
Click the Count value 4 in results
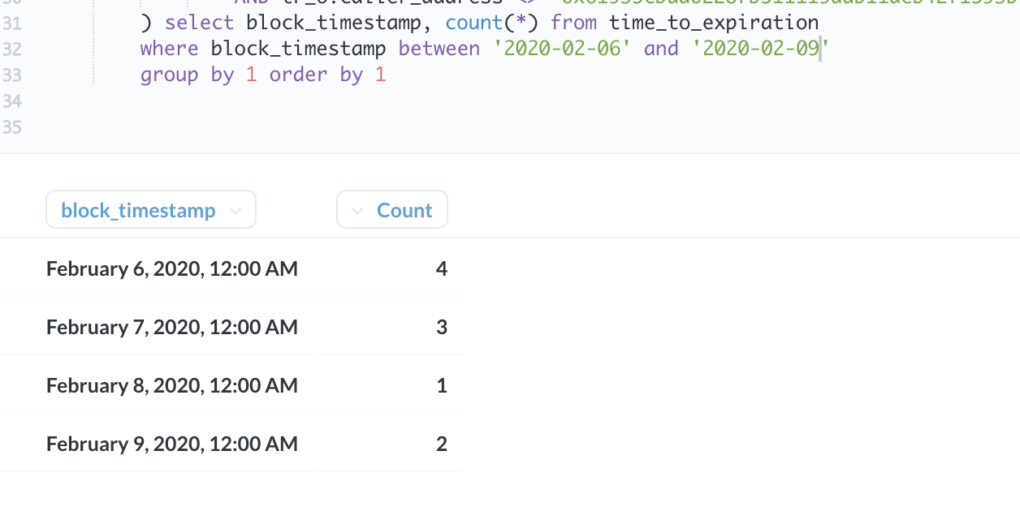[x=441, y=268]
